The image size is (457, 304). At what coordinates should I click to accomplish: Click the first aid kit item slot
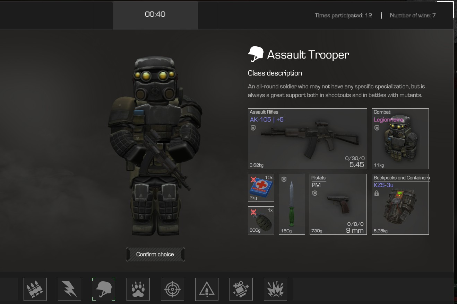click(x=261, y=188)
